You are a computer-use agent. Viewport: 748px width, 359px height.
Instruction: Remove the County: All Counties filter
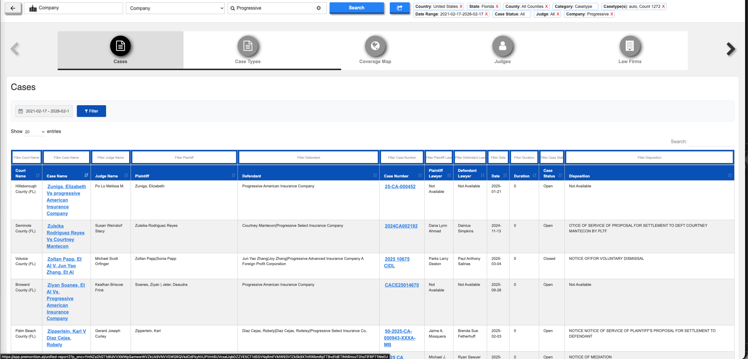[546, 6]
